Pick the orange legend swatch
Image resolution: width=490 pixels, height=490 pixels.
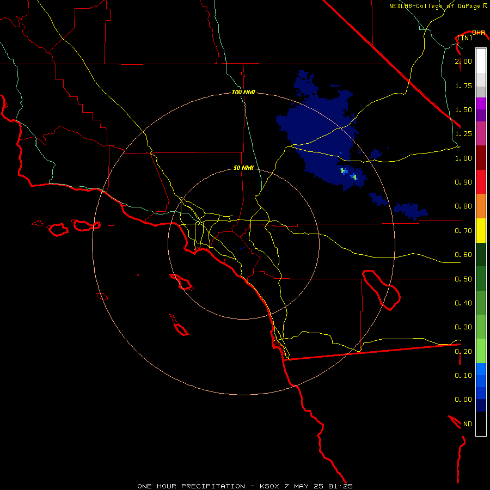(x=481, y=206)
